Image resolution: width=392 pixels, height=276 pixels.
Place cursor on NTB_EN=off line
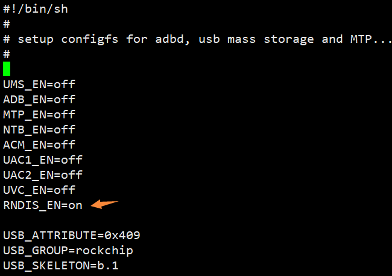click(39, 130)
